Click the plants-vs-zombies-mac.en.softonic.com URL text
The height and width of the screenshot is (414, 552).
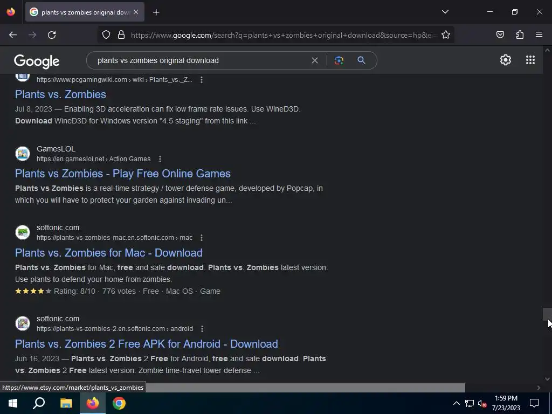coord(114,238)
